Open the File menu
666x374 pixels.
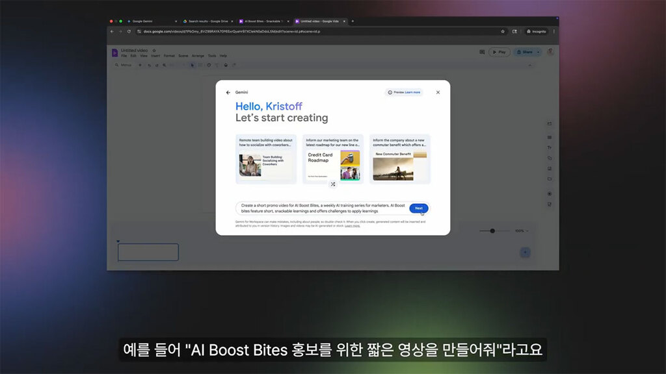[124, 56]
